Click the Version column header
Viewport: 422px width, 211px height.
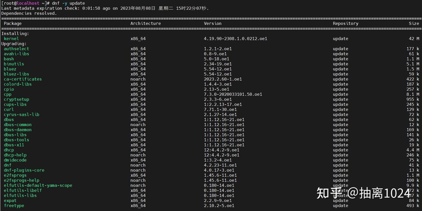(x=213, y=23)
